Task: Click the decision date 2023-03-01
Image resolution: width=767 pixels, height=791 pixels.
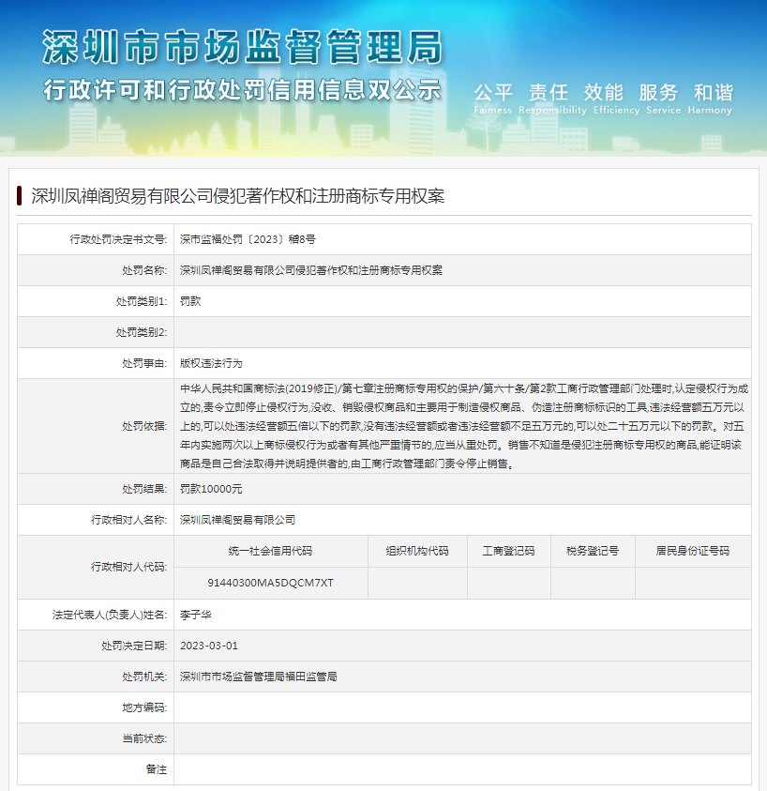Action: pyautogui.click(x=209, y=646)
